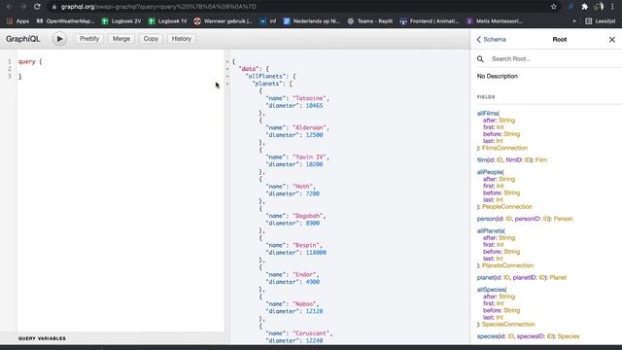Viewport: 622px width, 350px height.
Task: Click the Merge button
Action: (x=121, y=39)
